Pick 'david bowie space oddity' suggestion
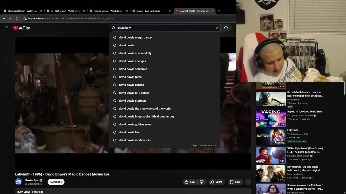Viewport: 346px width, 194px height. pyautogui.click(x=164, y=53)
